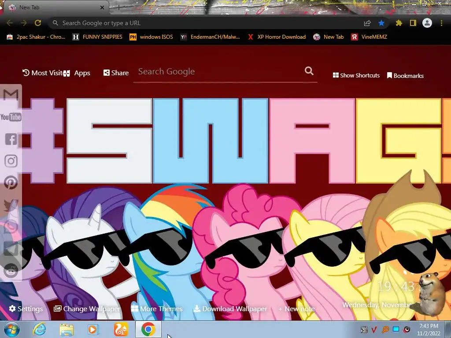Image resolution: width=451 pixels, height=338 pixels.
Task: Click the magnifier icon in Search Google box
Action: coord(309,71)
